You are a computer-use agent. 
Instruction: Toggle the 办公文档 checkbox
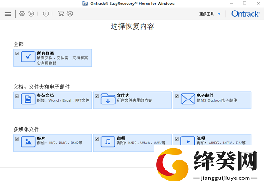[x=17, y=96]
